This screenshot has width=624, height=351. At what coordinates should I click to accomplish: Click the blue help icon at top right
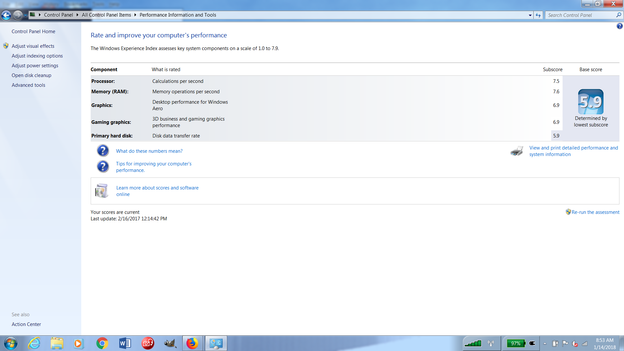pyautogui.click(x=619, y=26)
